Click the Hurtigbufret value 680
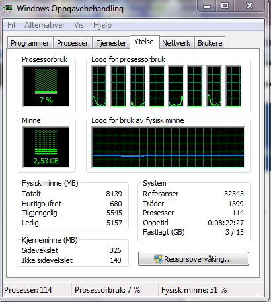This screenshot has height=302, width=271. tap(116, 204)
